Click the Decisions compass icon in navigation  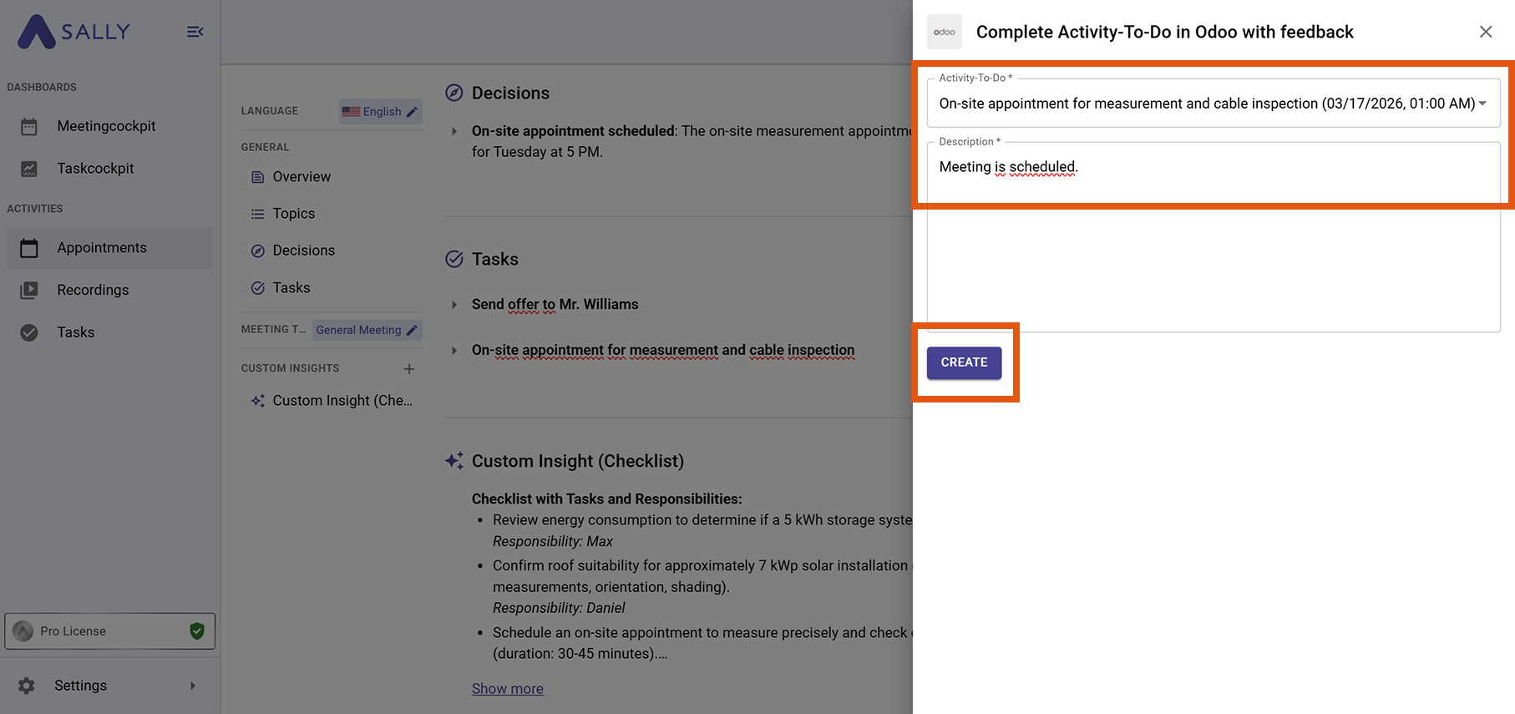pyautogui.click(x=258, y=251)
